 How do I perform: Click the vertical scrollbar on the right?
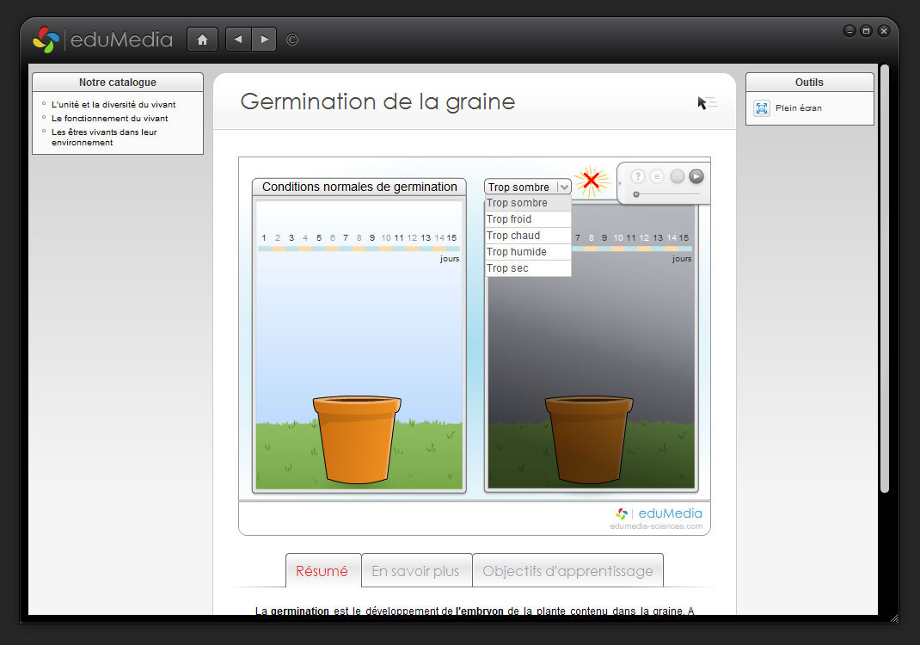[884, 275]
